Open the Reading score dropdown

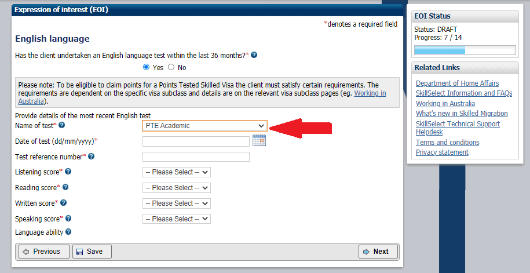(176, 188)
